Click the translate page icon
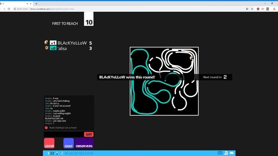 247,9
